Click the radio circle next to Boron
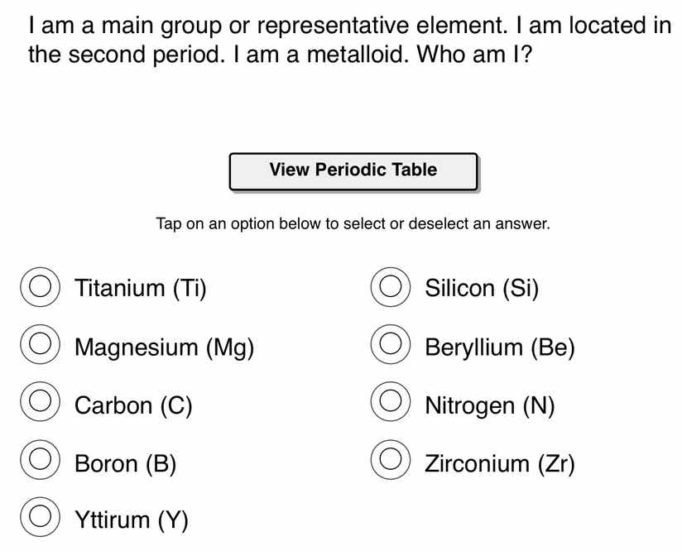The width and height of the screenshot is (682, 551). pyautogui.click(x=39, y=462)
